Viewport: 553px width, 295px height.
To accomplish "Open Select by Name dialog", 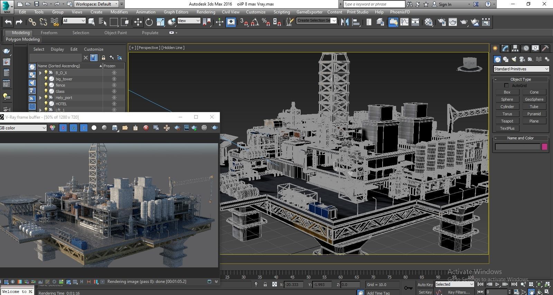I will coord(103,22).
